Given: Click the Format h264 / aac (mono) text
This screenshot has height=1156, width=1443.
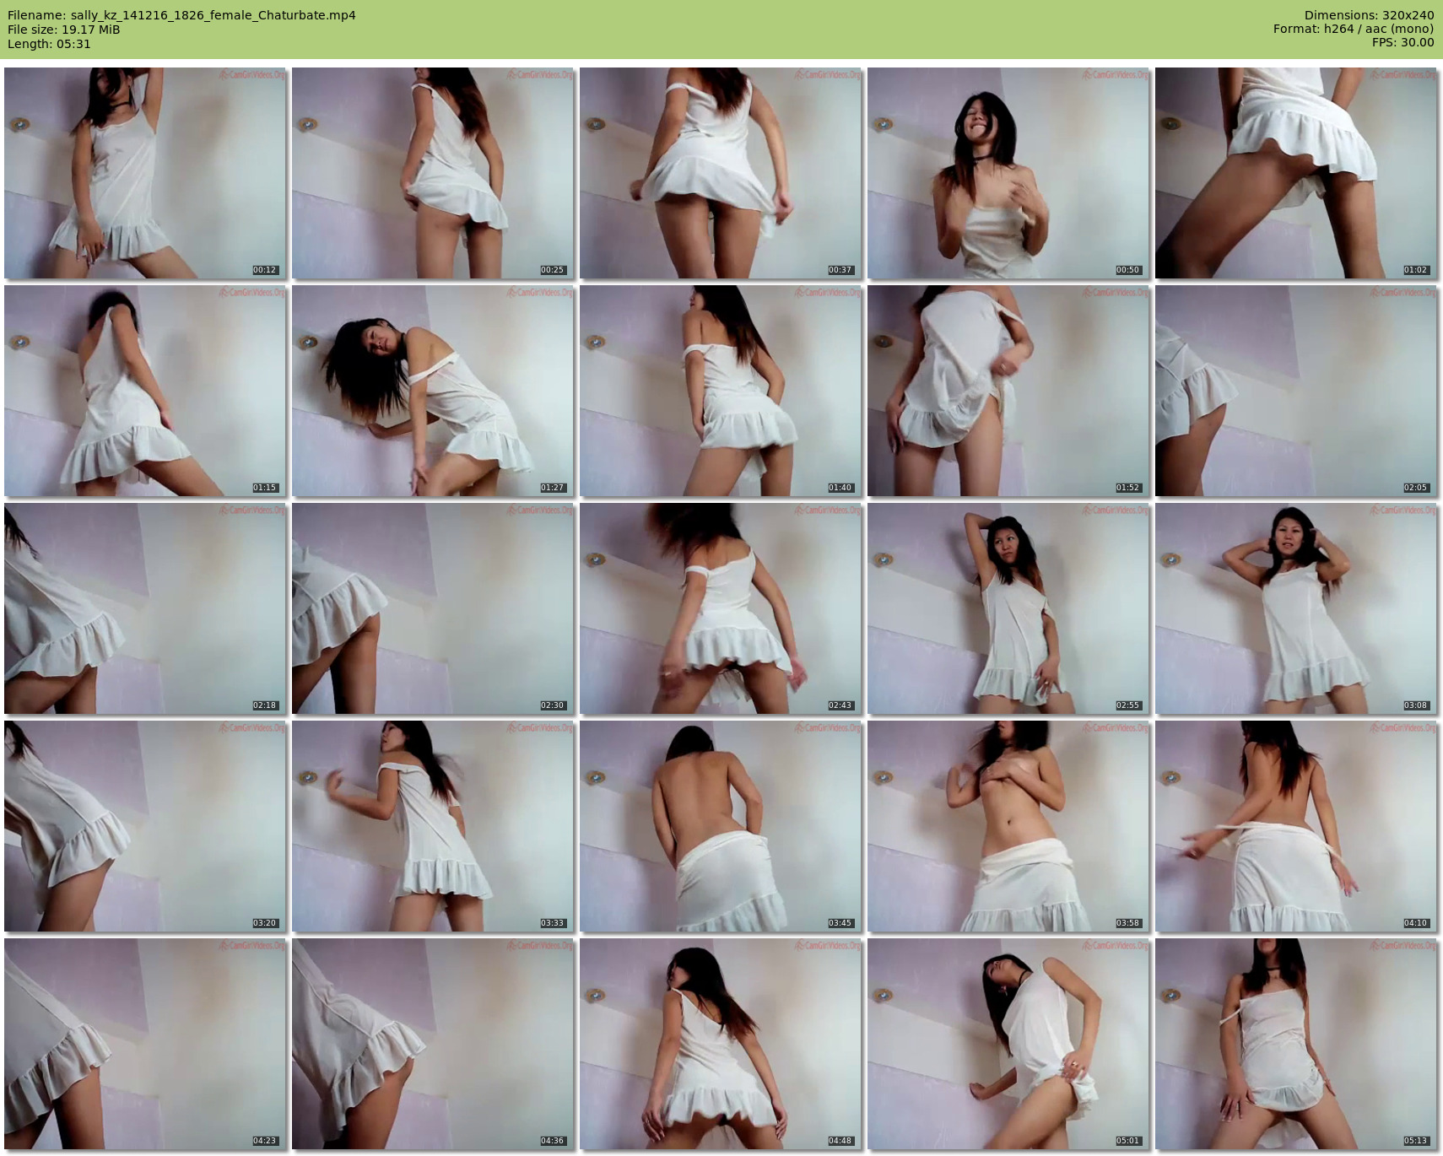Looking at the screenshot, I should (1354, 29).
